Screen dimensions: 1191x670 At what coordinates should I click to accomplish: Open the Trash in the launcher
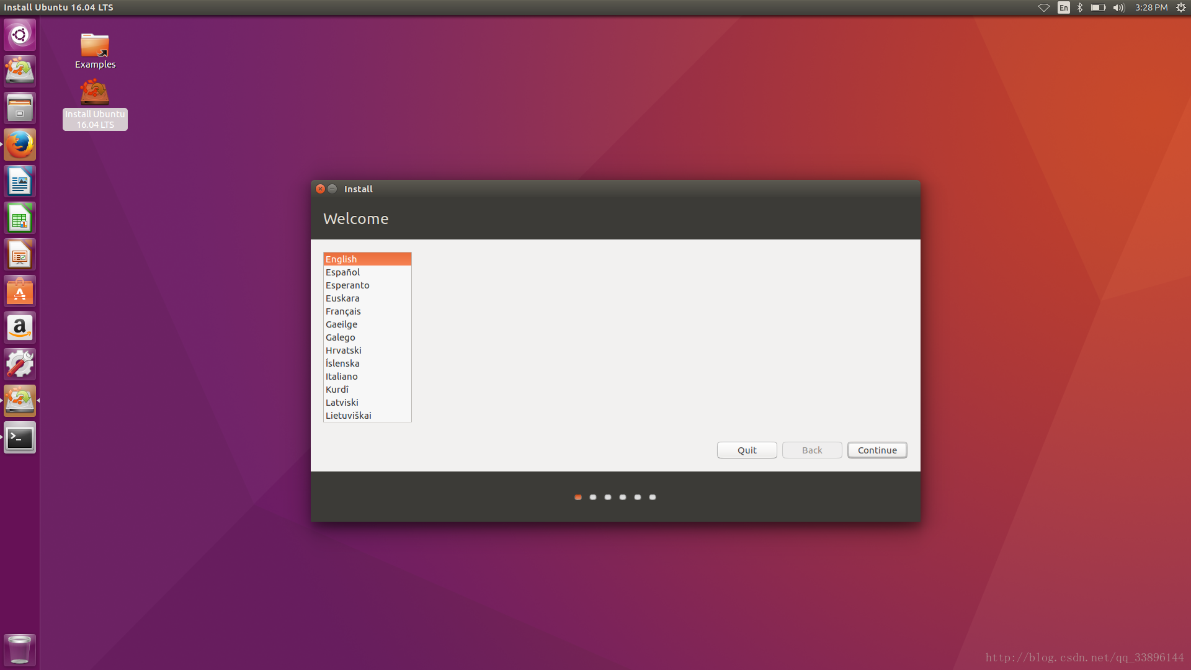(x=20, y=650)
